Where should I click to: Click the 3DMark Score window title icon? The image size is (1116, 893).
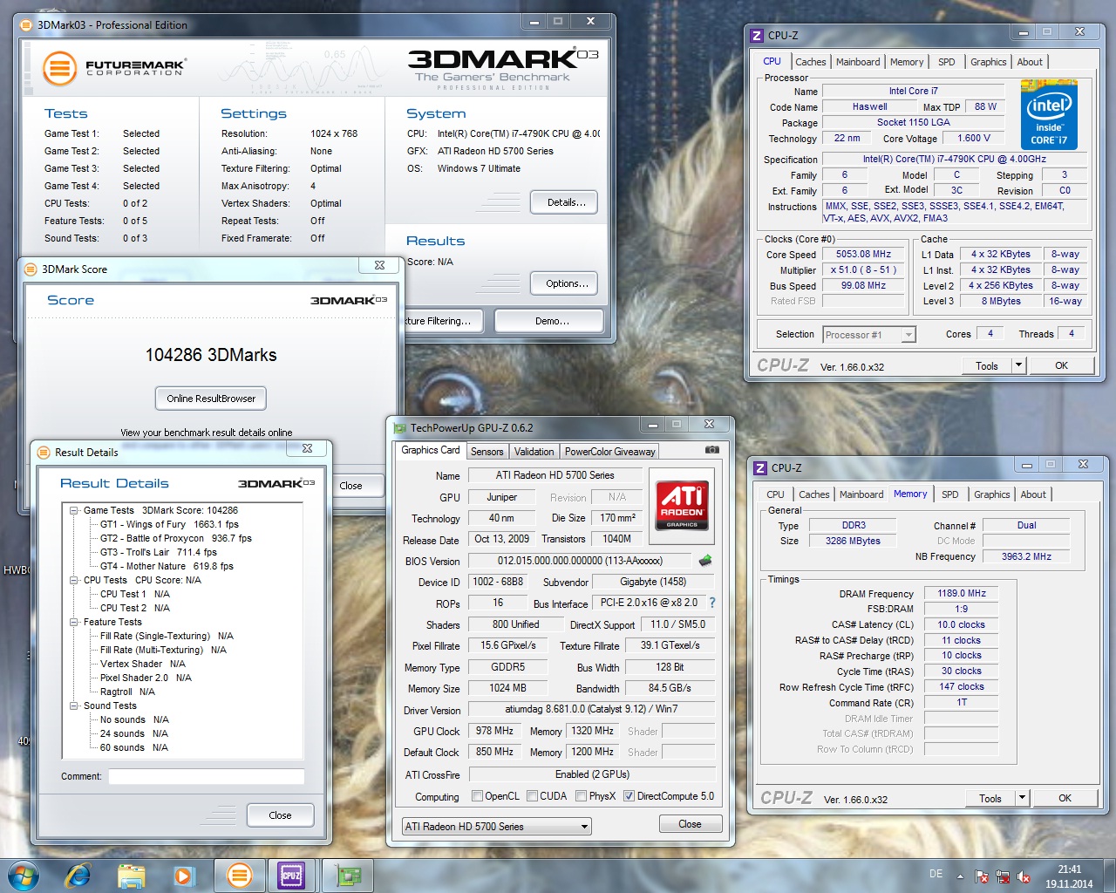coord(31,269)
